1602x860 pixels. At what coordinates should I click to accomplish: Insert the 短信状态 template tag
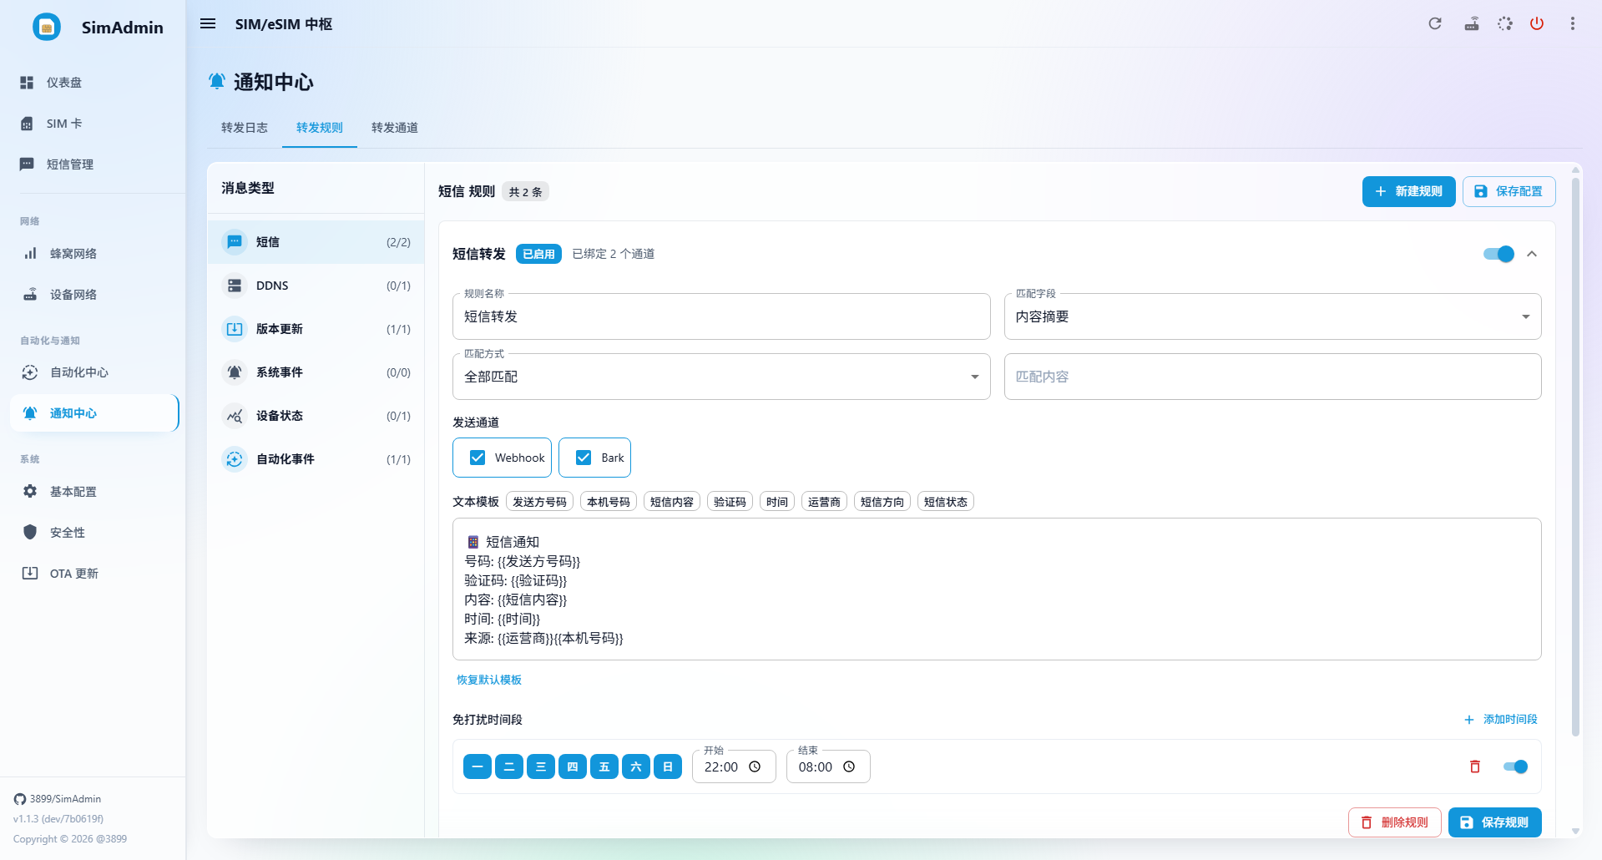[946, 502]
